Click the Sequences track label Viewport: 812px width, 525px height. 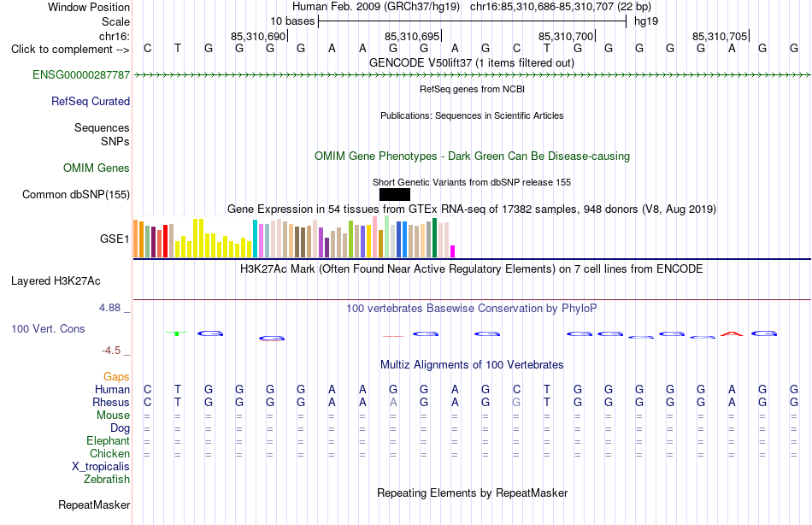[102, 127]
